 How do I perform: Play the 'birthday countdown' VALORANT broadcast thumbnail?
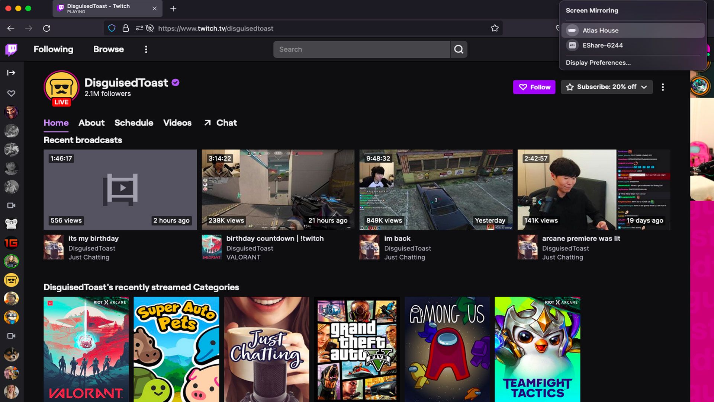(x=278, y=190)
